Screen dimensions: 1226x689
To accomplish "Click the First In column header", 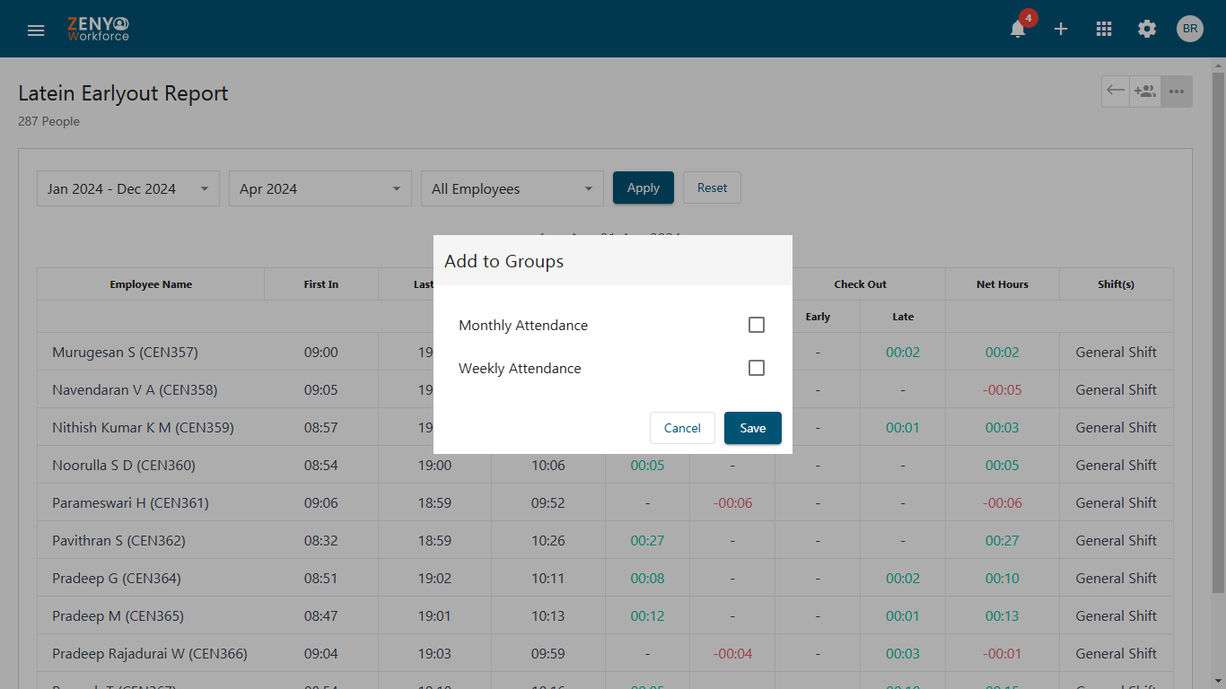I will click(x=321, y=284).
